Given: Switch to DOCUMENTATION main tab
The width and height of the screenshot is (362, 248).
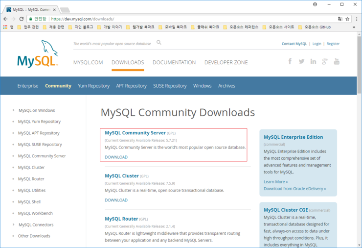Looking at the screenshot, I should pos(174,62).
